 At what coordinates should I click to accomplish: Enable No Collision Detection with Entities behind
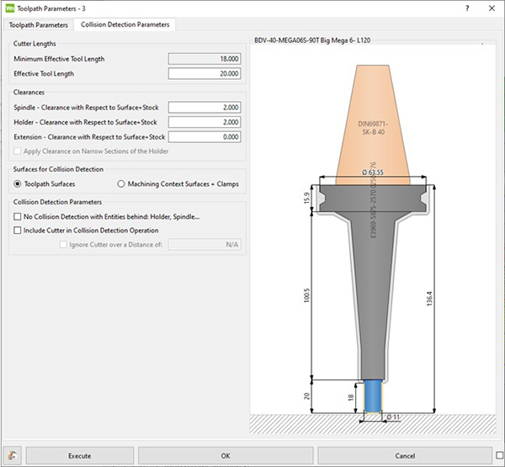coord(18,216)
